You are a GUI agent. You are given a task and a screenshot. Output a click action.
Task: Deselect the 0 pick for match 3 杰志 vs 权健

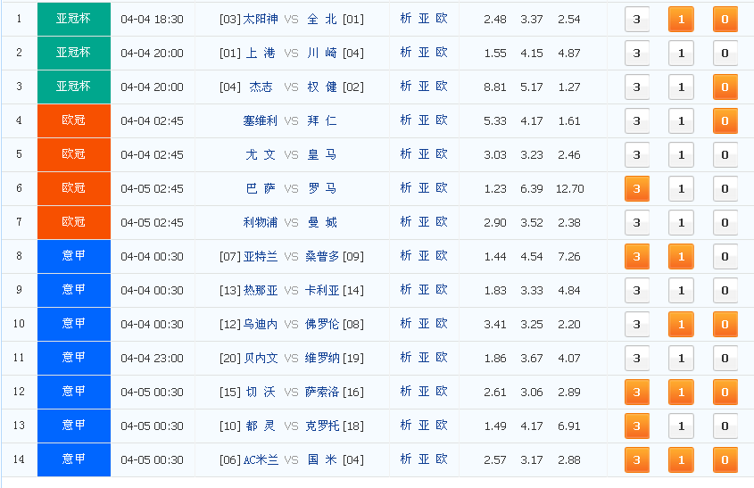pos(725,87)
